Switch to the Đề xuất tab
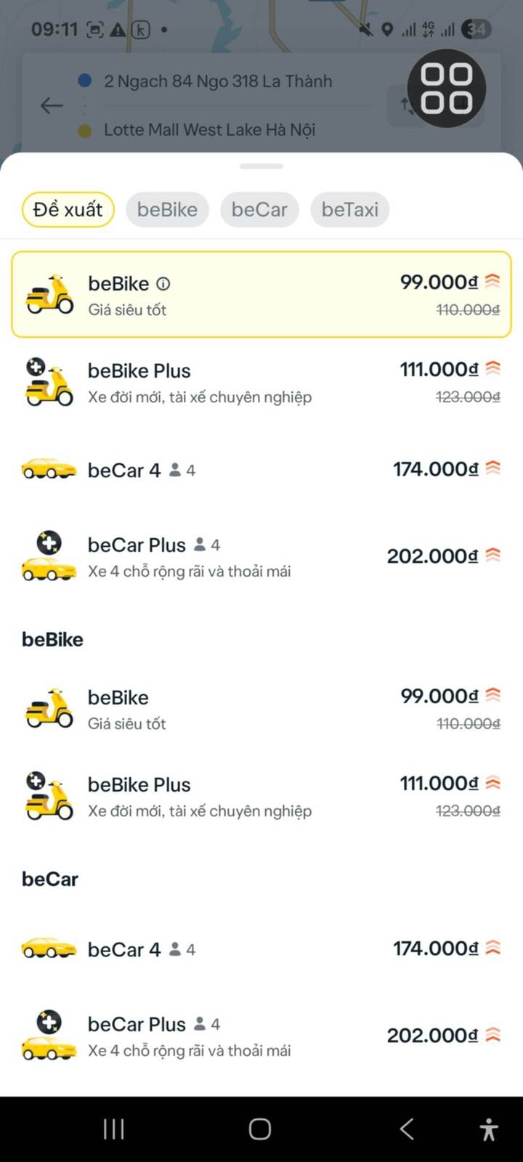This screenshot has height=1162, width=523. 68,210
